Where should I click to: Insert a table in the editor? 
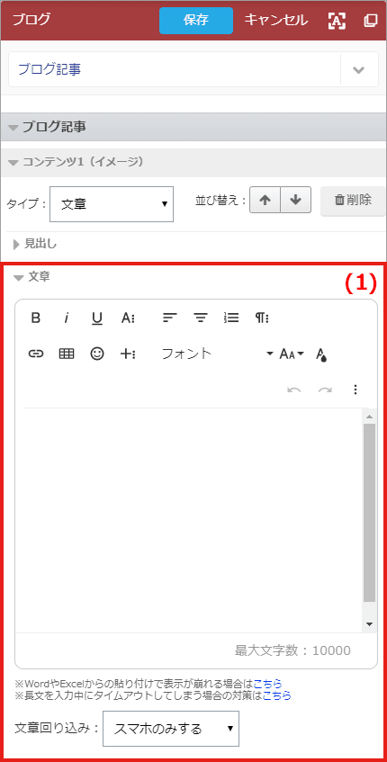click(x=67, y=354)
